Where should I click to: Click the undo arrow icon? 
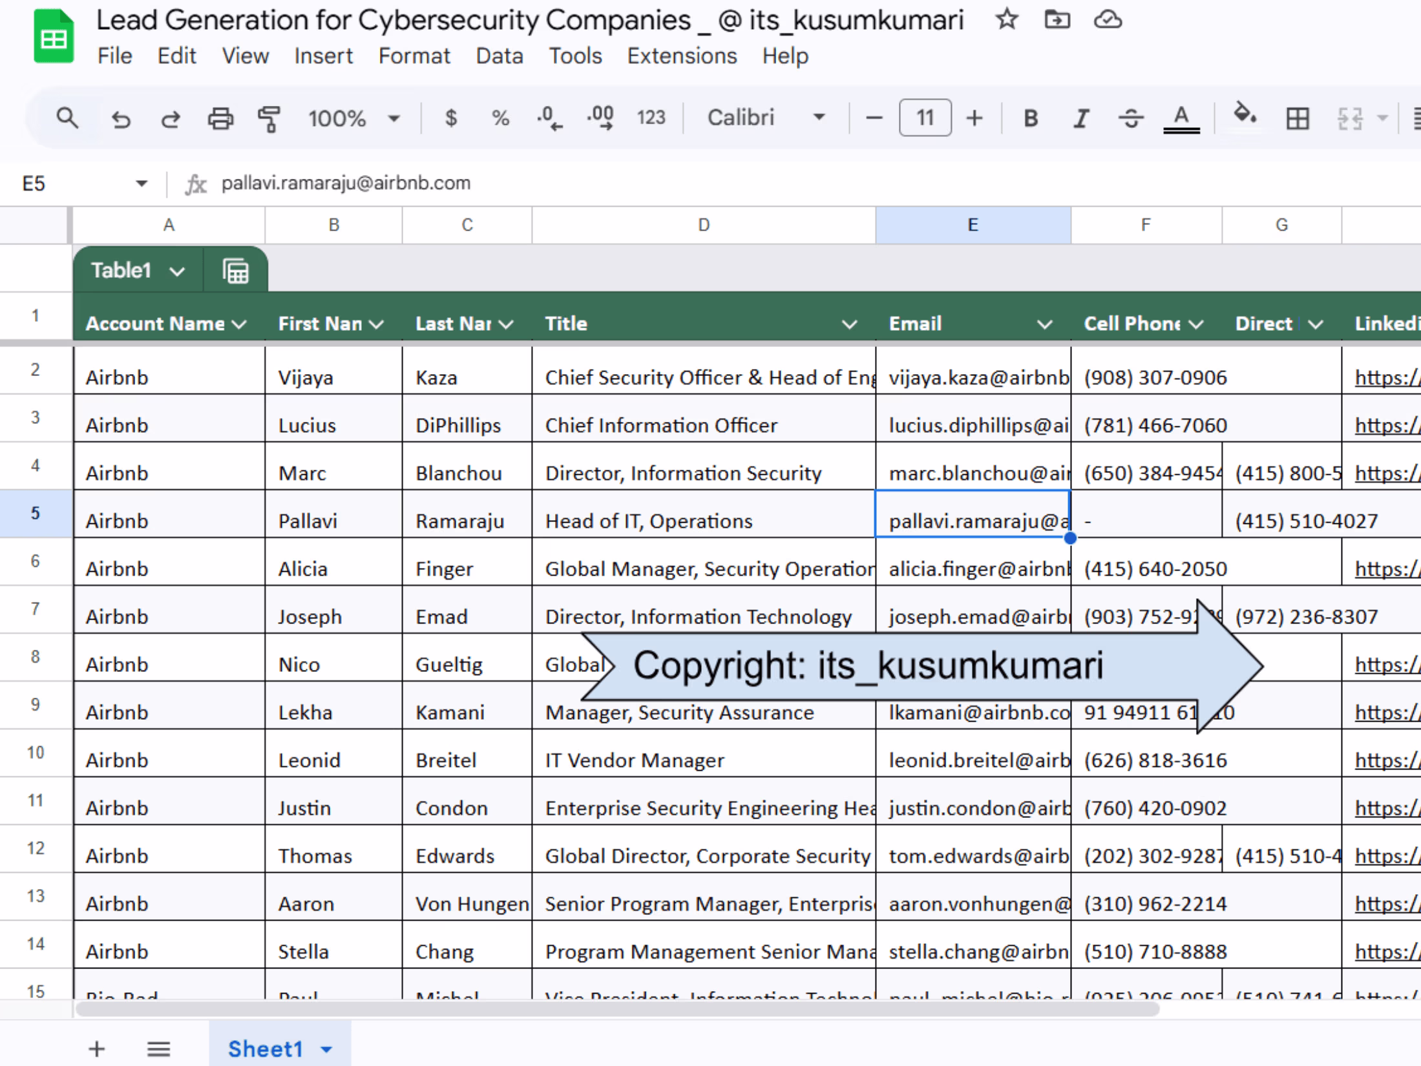121,119
